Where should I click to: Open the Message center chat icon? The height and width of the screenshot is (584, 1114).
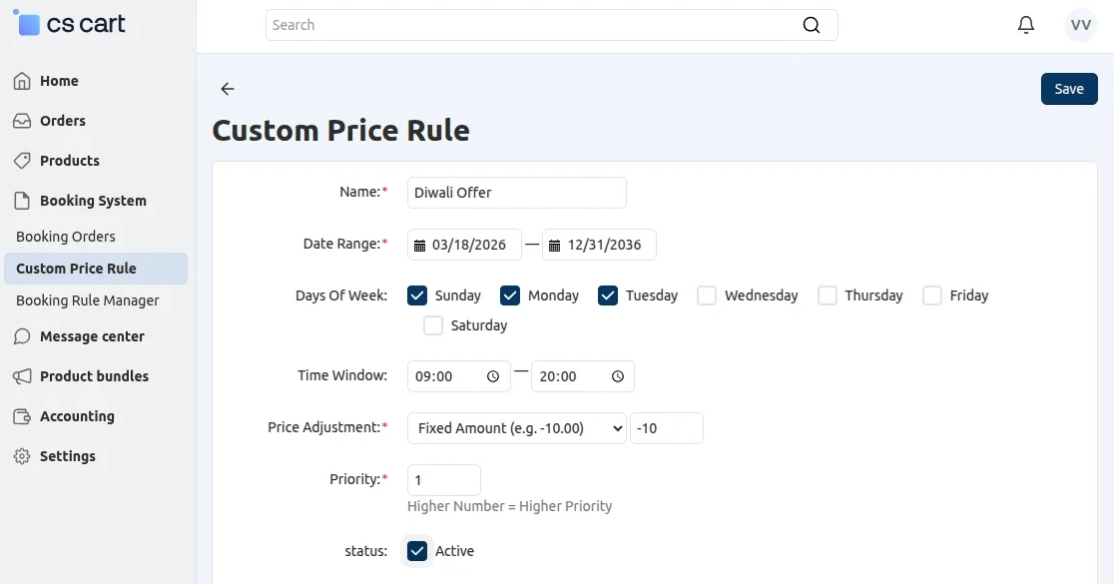click(20, 336)
